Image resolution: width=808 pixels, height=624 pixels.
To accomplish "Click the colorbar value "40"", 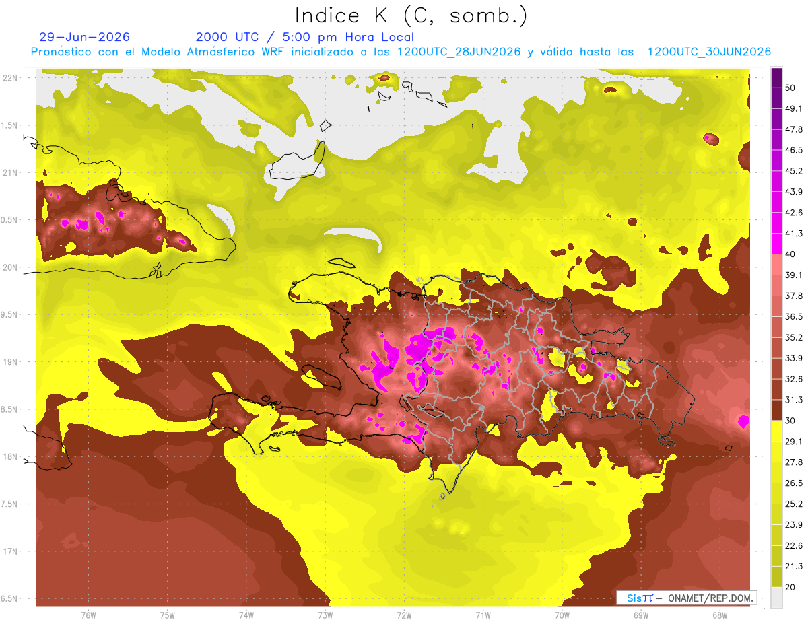I will (790, 254).
